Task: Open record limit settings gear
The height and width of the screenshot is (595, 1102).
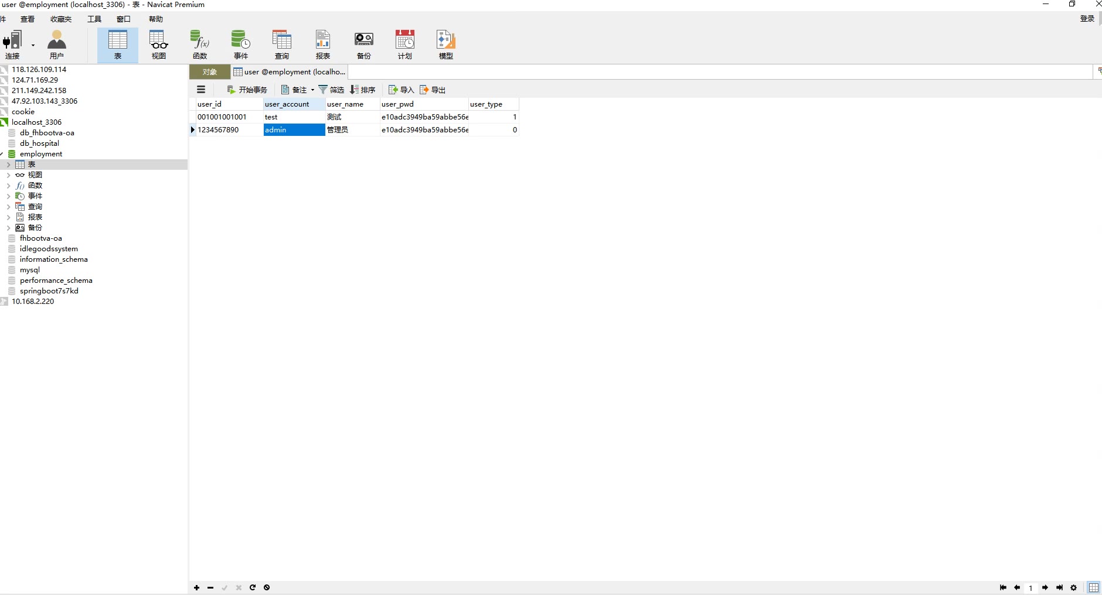Action: click(1073, 587)
